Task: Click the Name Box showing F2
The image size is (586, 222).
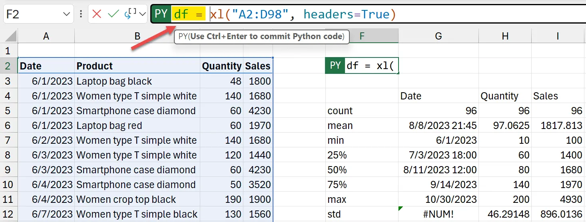Action: (x=33, y=14)
